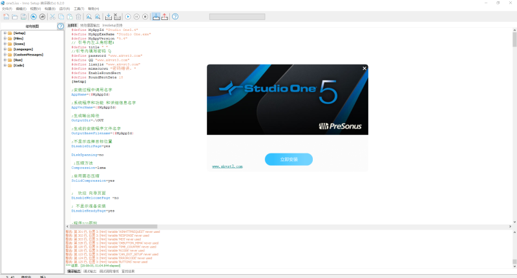Screen dimensions: 517x278
Task: Expand the [Setup] tree node
Action: pos(5,33)
